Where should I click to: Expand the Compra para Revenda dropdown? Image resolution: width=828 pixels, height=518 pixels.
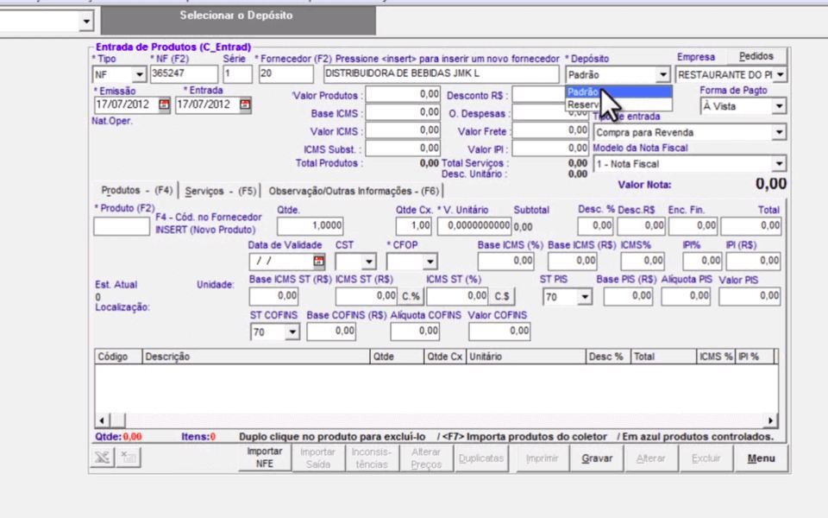(779, 132)
